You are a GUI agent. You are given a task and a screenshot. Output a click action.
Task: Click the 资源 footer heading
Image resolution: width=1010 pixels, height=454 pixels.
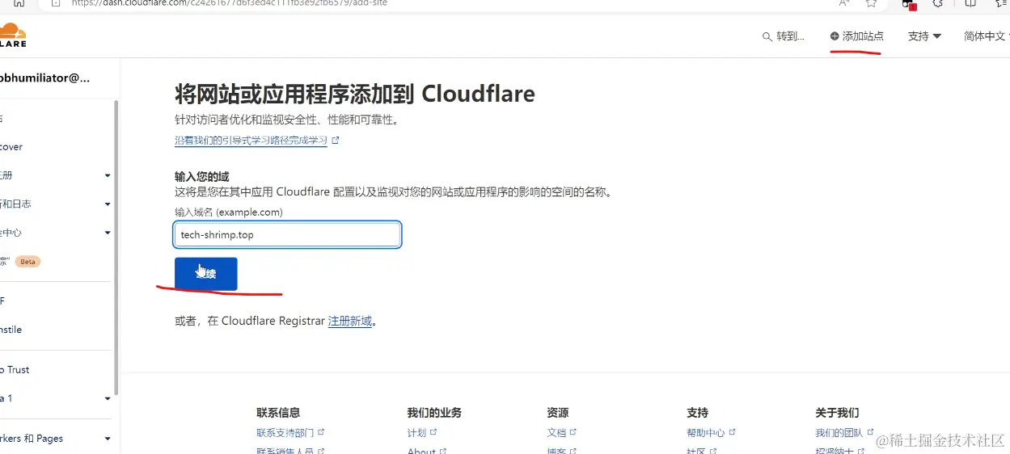pyautogui.click(x=558, y=413)
